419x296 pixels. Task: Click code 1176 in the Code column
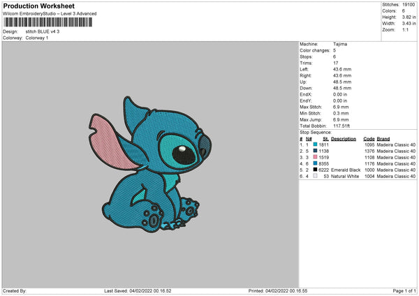coord(369,163)
